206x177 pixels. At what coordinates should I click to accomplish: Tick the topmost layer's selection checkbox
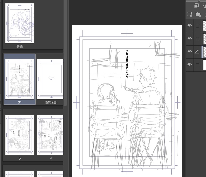point(197,26)
